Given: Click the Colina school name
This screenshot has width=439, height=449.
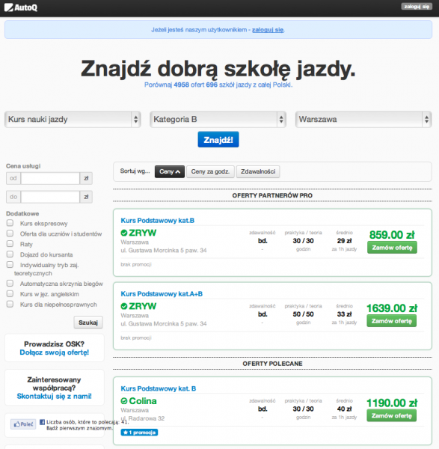Looking at the screenshot, I should [143, 401].
